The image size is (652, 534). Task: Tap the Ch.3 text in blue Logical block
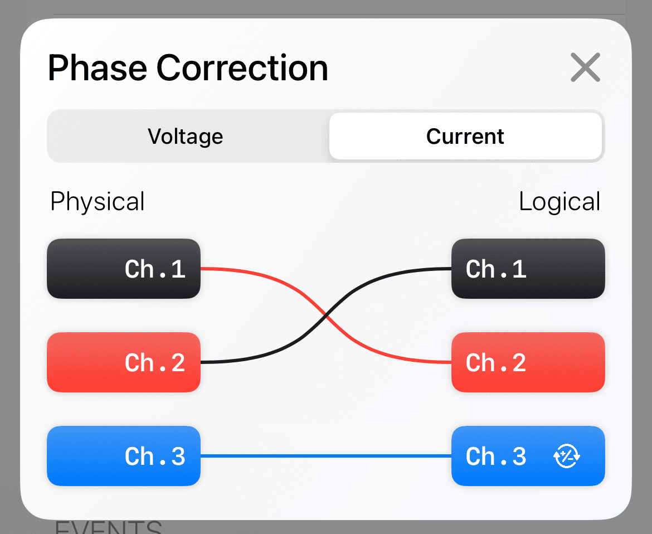click(496, 457)
